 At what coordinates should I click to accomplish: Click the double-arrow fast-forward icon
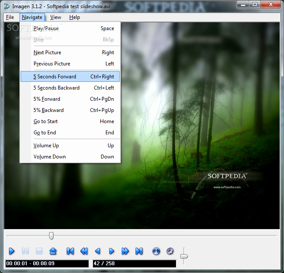125,251
